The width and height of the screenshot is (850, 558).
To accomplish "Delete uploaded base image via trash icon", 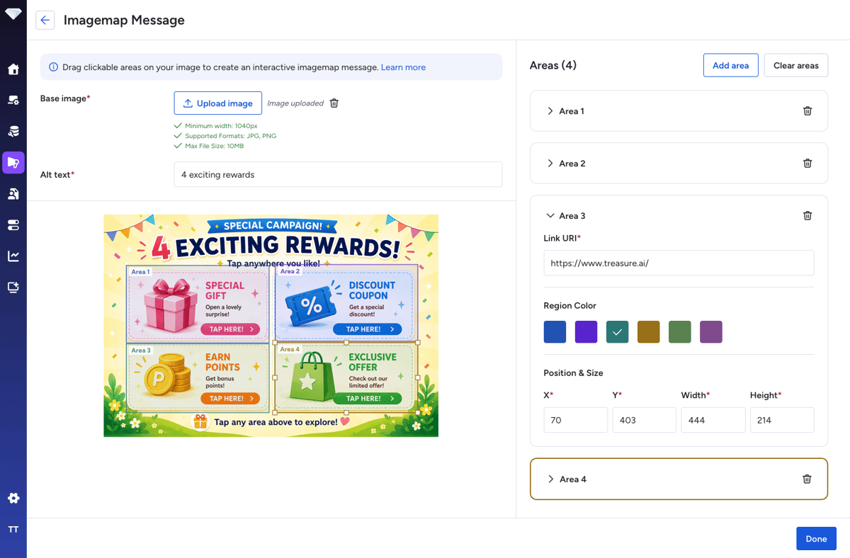I will pyautogui.click(x=334, y=103).
